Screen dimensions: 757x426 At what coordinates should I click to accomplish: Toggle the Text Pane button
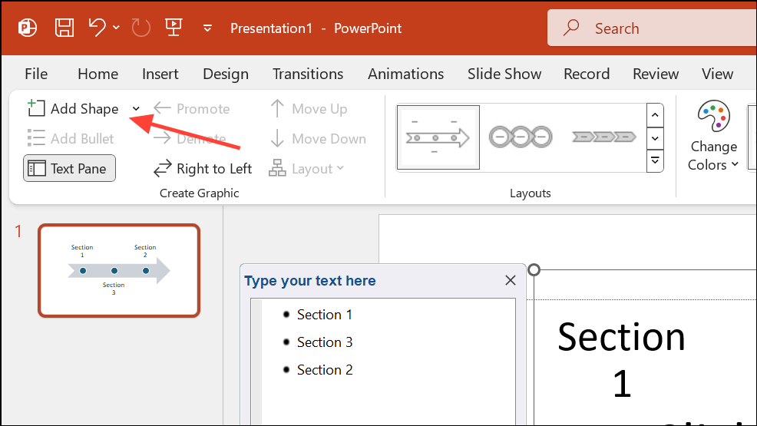70,169
